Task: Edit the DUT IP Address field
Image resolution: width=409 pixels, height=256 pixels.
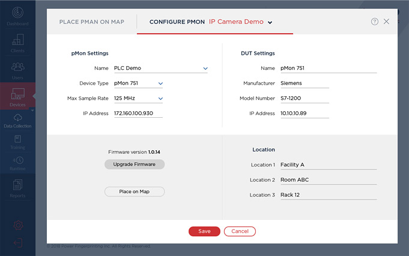Action: tap(304, 114)
